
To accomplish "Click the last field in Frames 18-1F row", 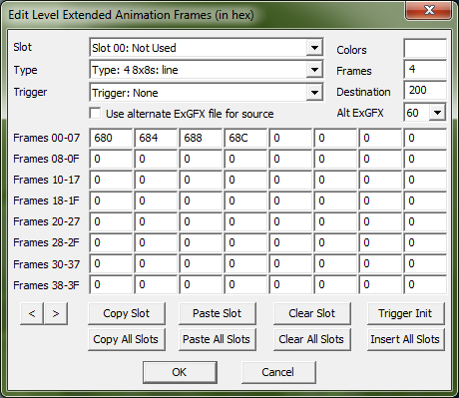I will [425, 200].
